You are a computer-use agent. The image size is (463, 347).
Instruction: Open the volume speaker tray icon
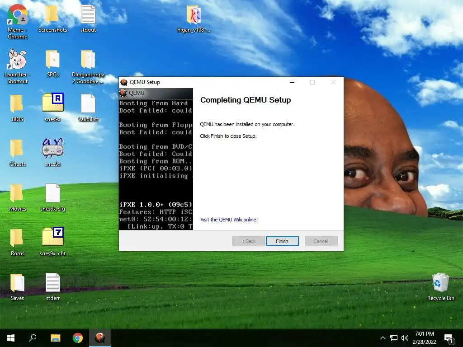(405, 338)
